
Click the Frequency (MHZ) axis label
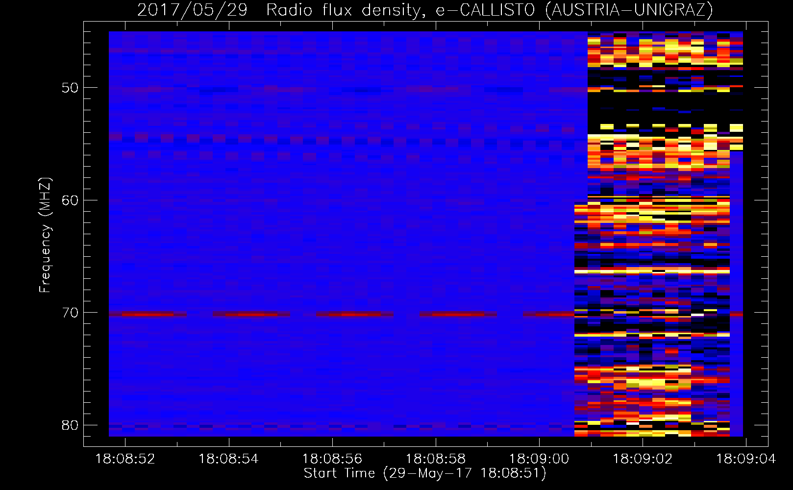click(45, 235)
